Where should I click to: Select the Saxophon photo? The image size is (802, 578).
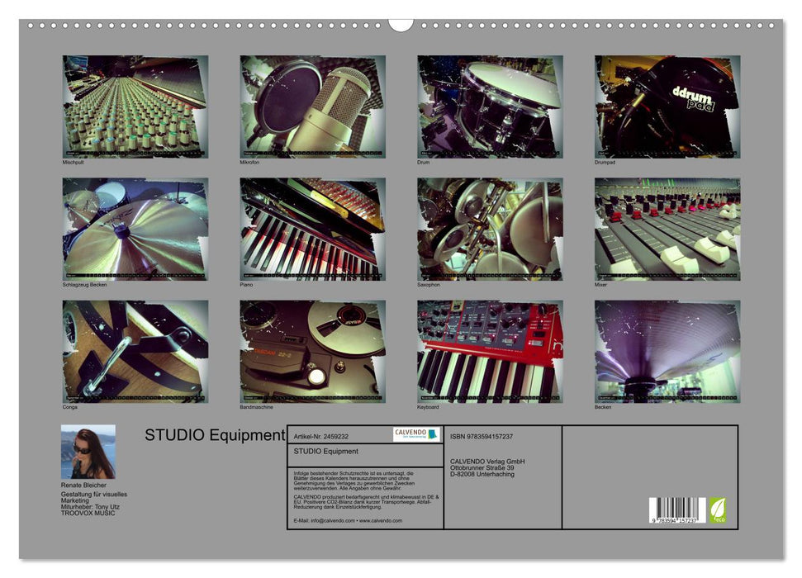490,229
